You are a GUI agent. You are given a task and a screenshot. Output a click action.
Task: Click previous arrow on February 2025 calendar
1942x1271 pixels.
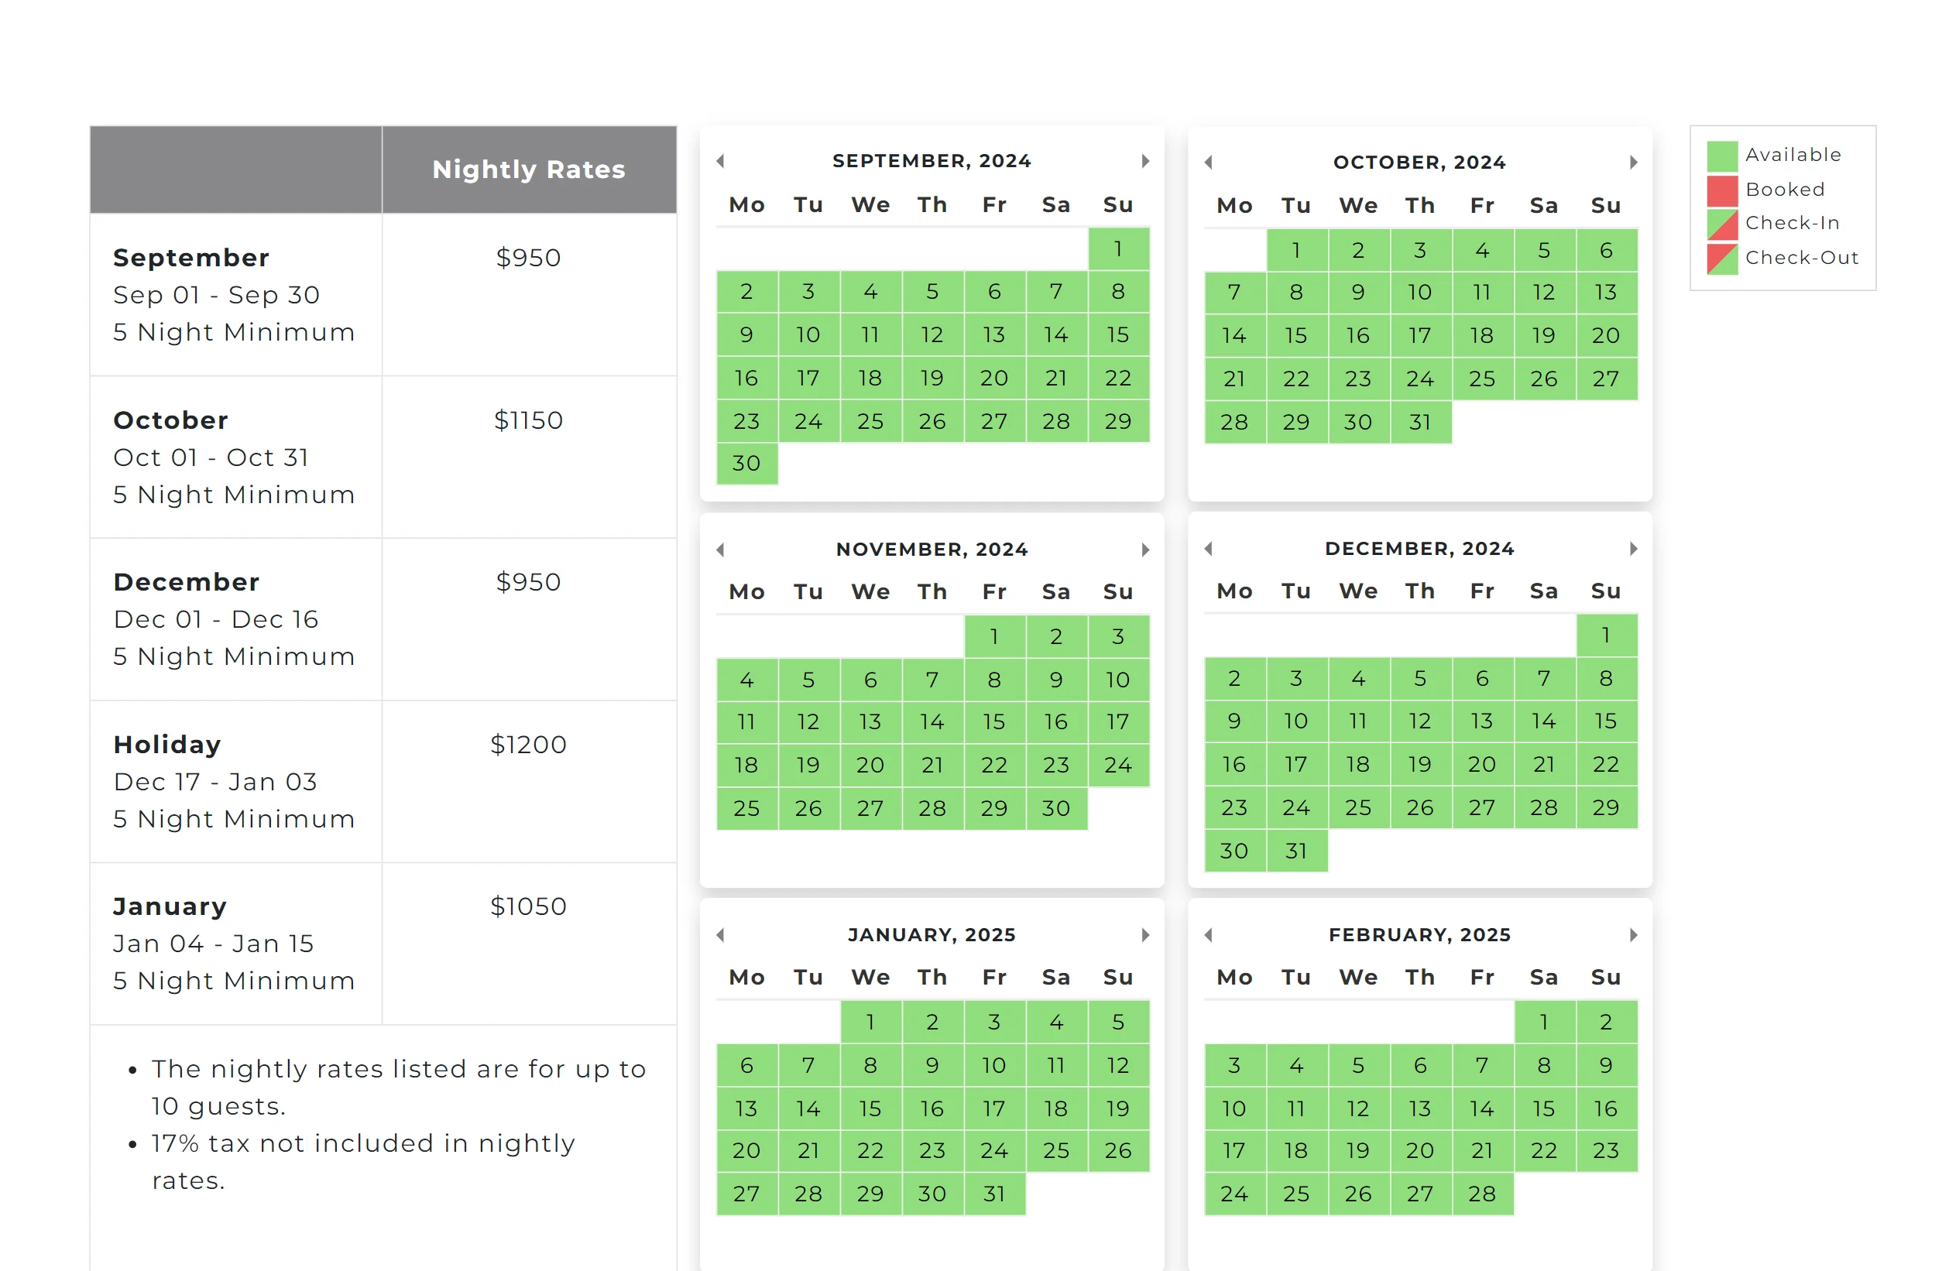tap(1209, 935)
